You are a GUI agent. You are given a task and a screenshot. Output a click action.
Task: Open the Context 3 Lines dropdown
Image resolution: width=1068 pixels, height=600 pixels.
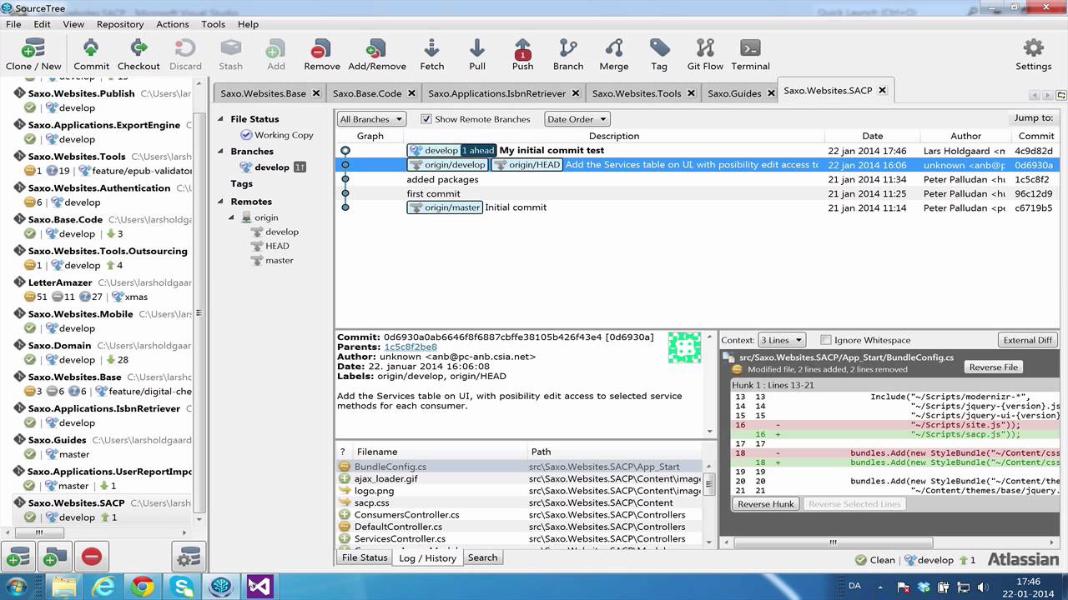pyautogui.click(x=781, y=340)
